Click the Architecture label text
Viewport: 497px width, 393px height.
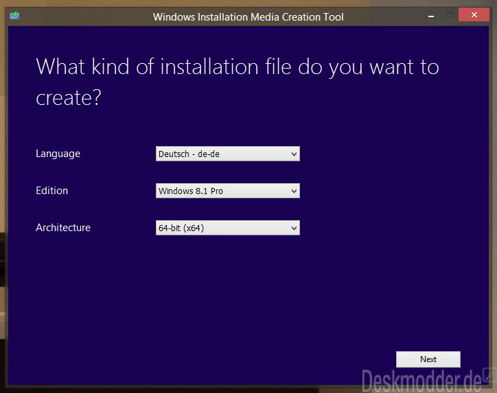click(x=63, y=228)
